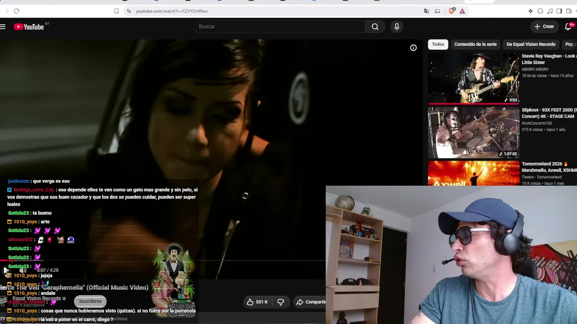Select the partially visible Pop chip
This screenshot has width=577, height=324.
[570, 44]
